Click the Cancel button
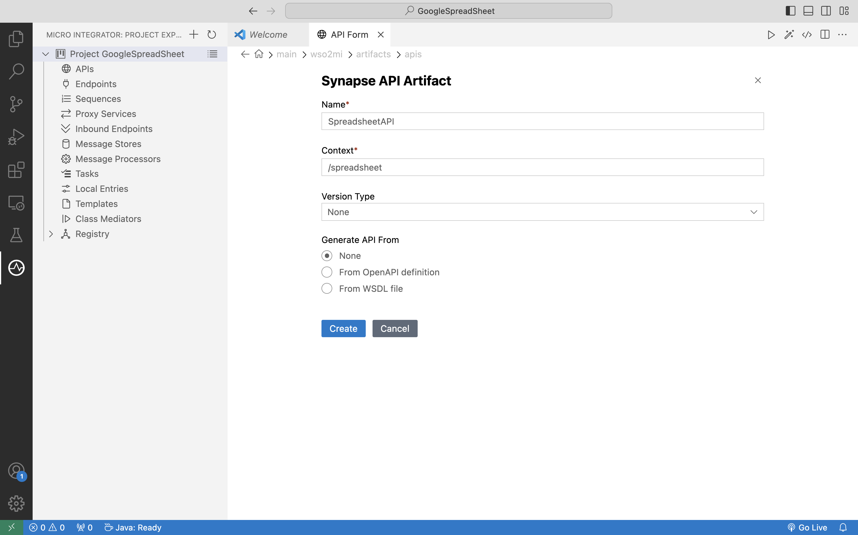 (395, 329)
